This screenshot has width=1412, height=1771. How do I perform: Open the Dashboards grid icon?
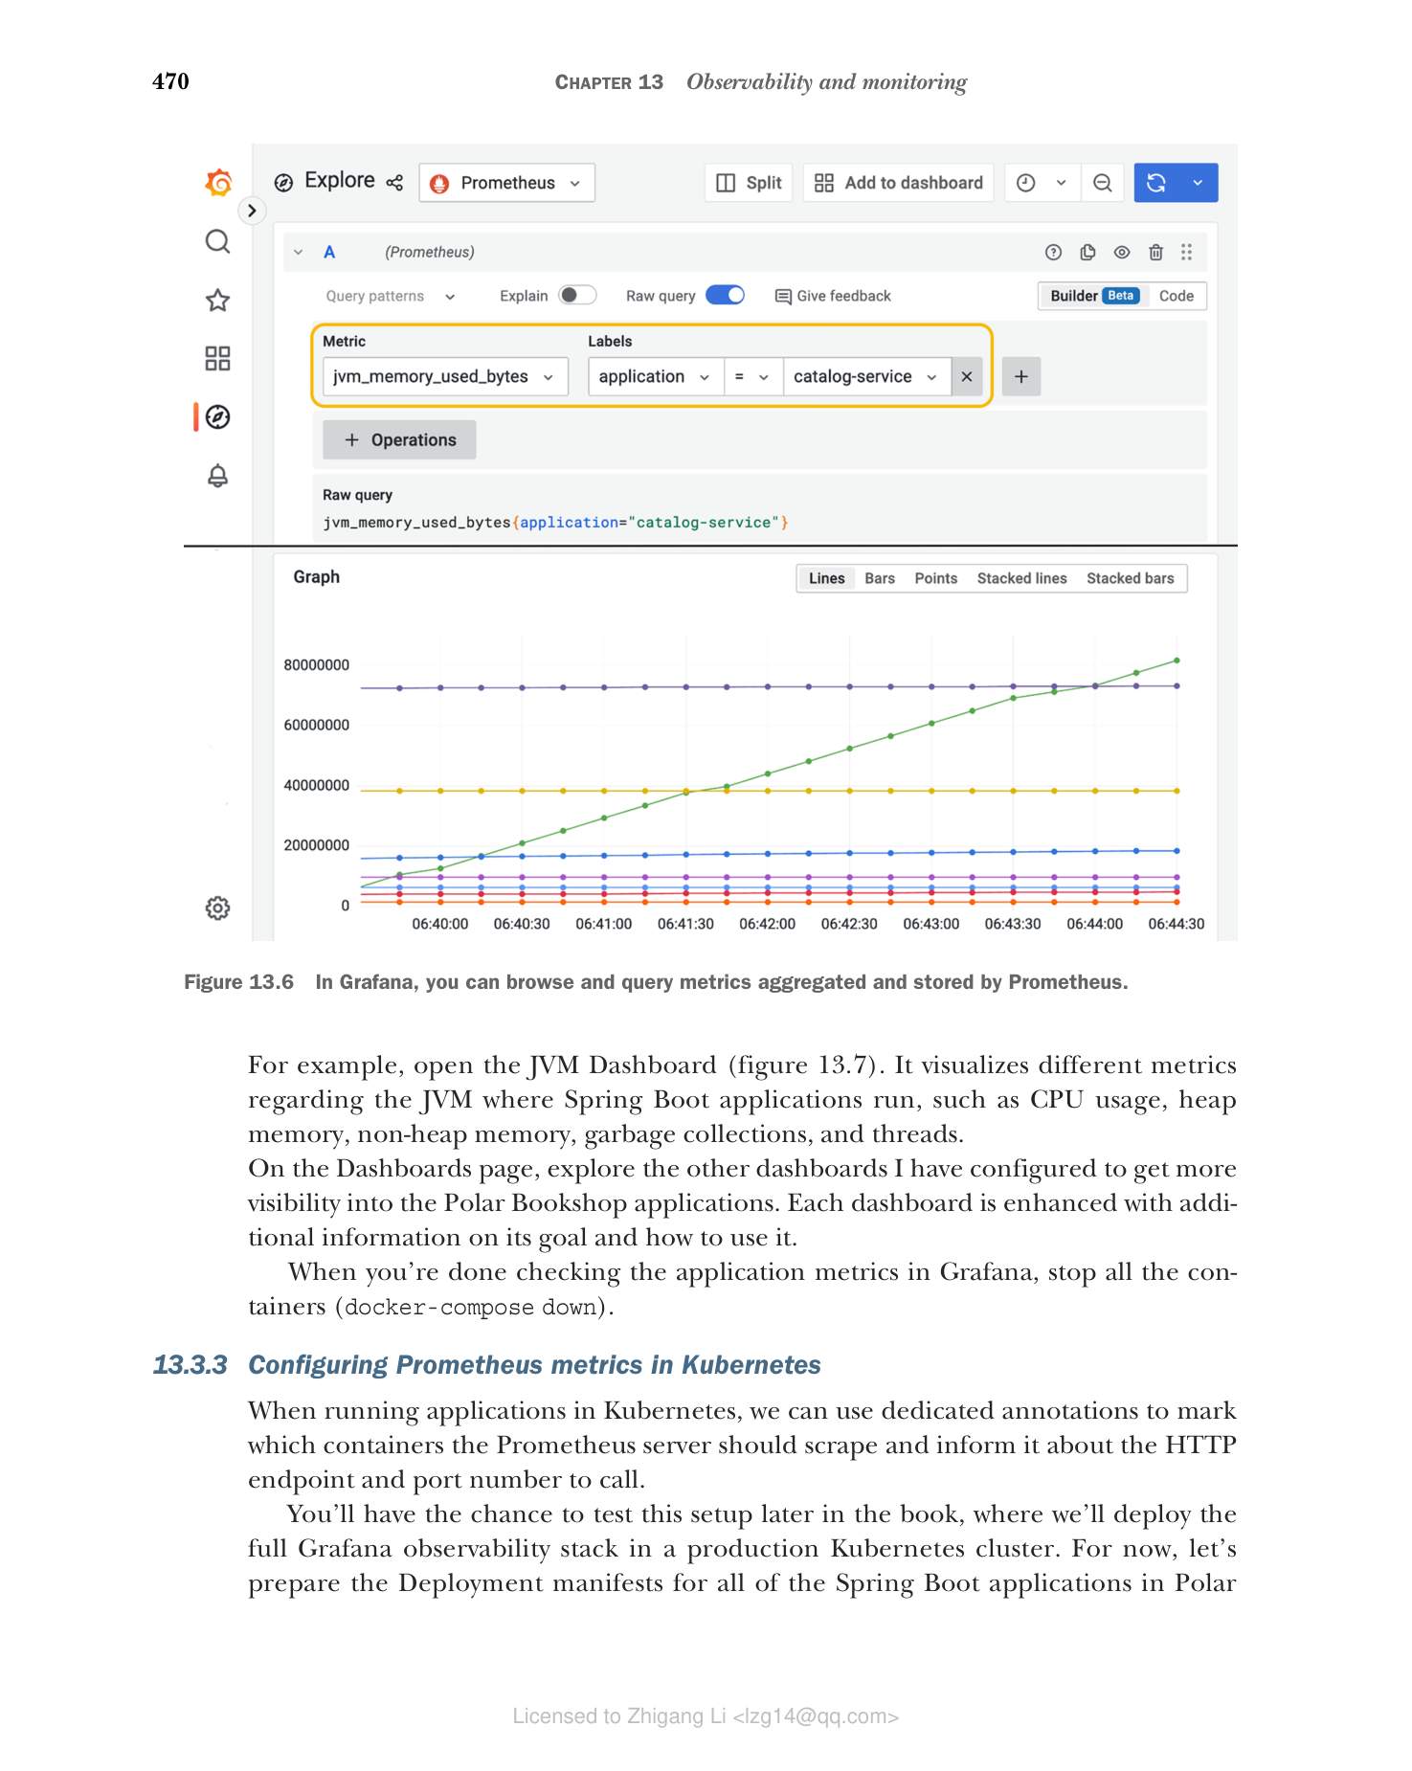(x=218, y=359)
